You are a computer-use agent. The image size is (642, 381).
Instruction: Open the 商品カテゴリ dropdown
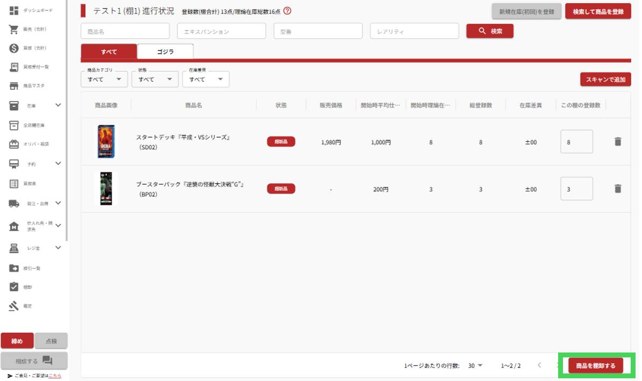tap(104, 80)
